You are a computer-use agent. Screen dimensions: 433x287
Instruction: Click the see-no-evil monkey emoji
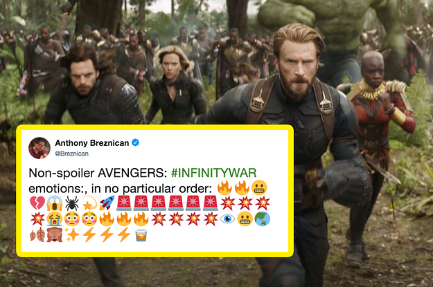(55, 235)
